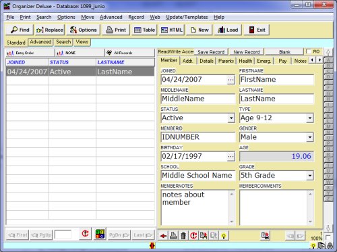Click the NONE secondary sort button
Image resolution: width=337 pixels, height=252 pixels.
pyautogui.click(x=80, y=53)
